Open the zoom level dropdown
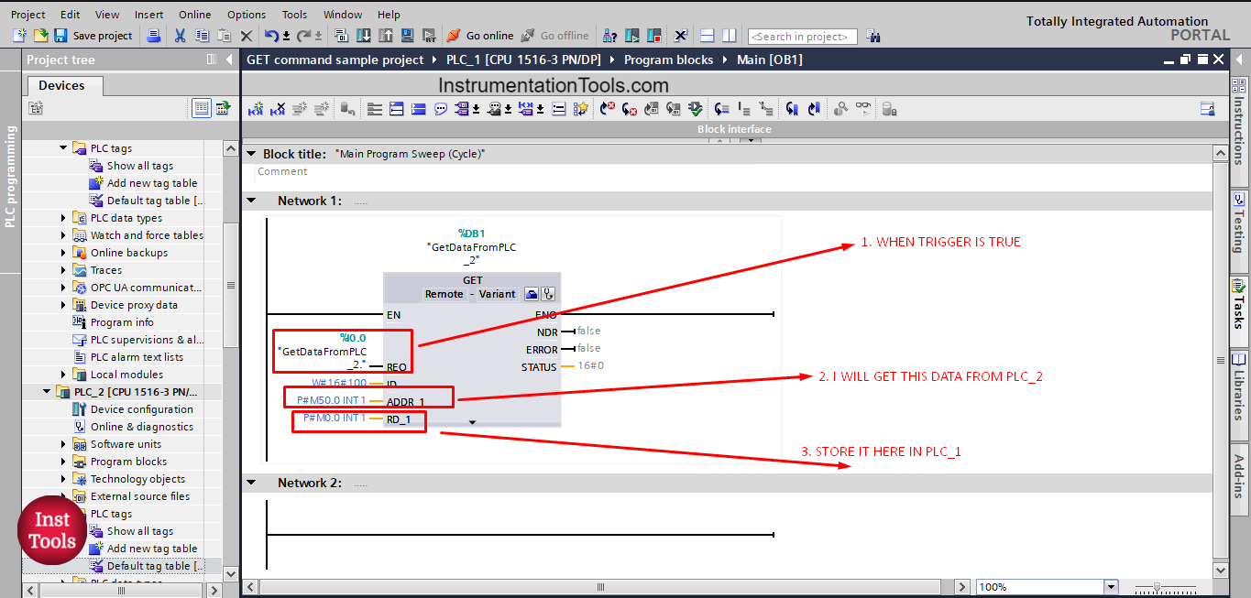This screenshot has width=1251, height=598. tap(1112, 587)
